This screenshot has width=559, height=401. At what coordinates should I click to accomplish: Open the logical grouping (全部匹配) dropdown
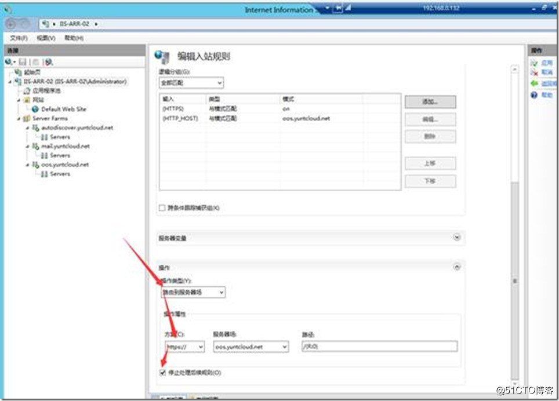tap(191, 83)
